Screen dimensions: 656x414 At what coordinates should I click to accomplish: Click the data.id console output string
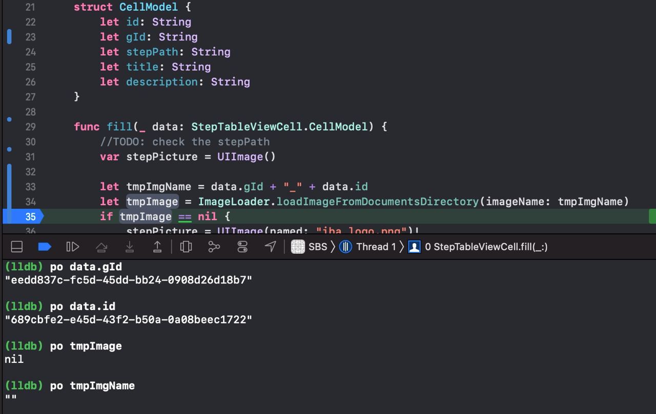[129, 320]
